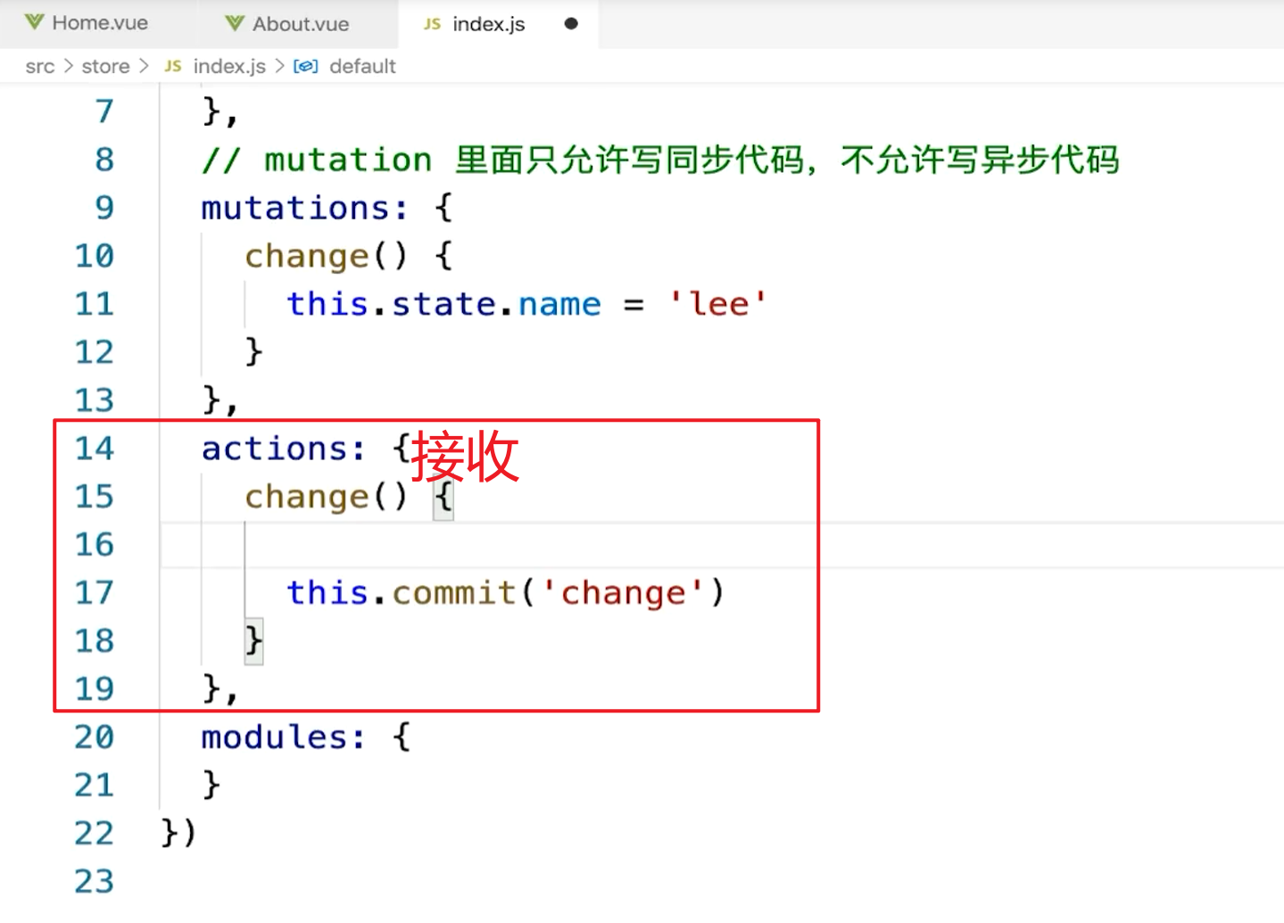Image resolution: width=1284 pixels, height=923 pixels.
Task: Click the JS file icon in breadcrumbs
Action: [x=173, y=66]
